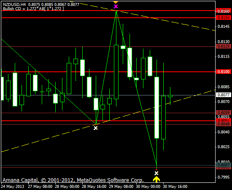Select the 0.8154 red price label

(224, 18)
